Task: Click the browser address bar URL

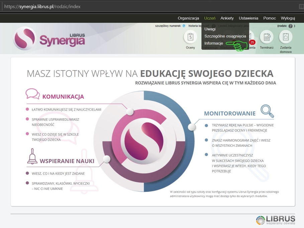Action: (x=42, y=7)
